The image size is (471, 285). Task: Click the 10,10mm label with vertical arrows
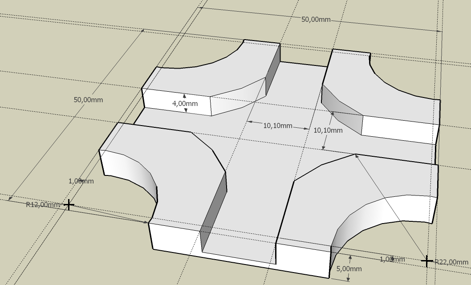[x=328, y=130]
